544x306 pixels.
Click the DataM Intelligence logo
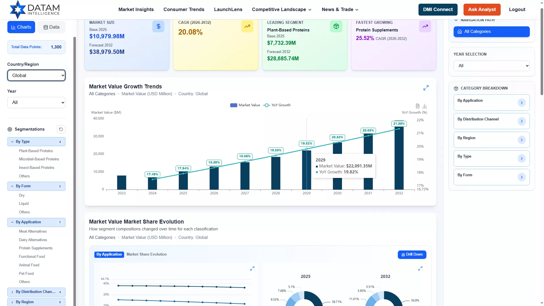(x=35, y=9)
